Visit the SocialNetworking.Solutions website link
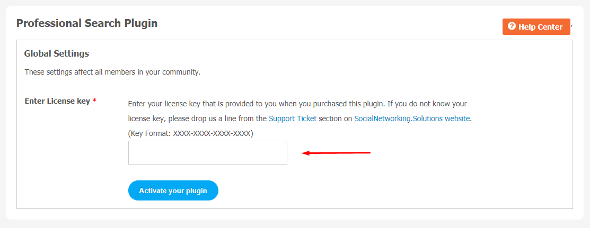The height and width of the screenshot is (228, 590). [x=412, y=118]
